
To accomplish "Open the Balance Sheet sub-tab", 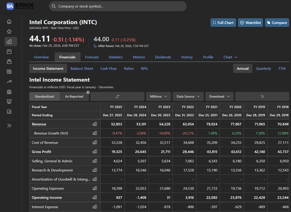I will tap(82, 69).
